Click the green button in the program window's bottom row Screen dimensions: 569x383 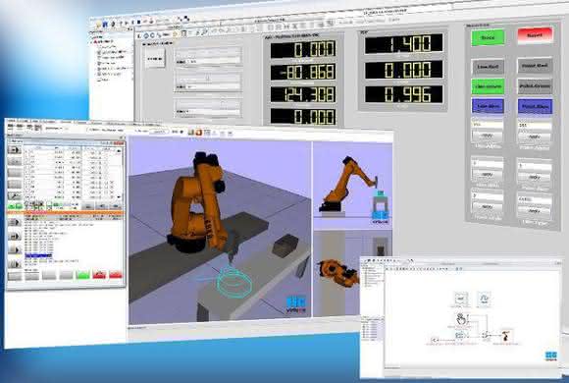[82, 275]
